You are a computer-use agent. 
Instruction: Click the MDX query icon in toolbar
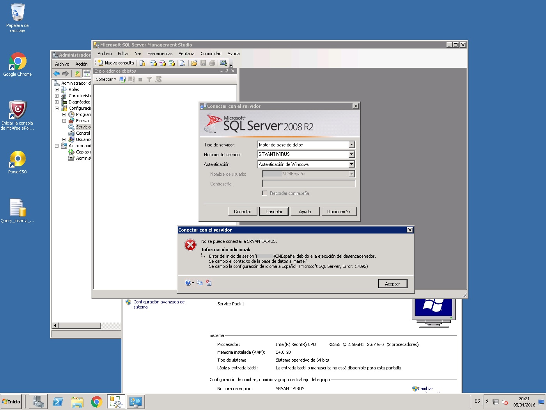click(x=154, y=63)
